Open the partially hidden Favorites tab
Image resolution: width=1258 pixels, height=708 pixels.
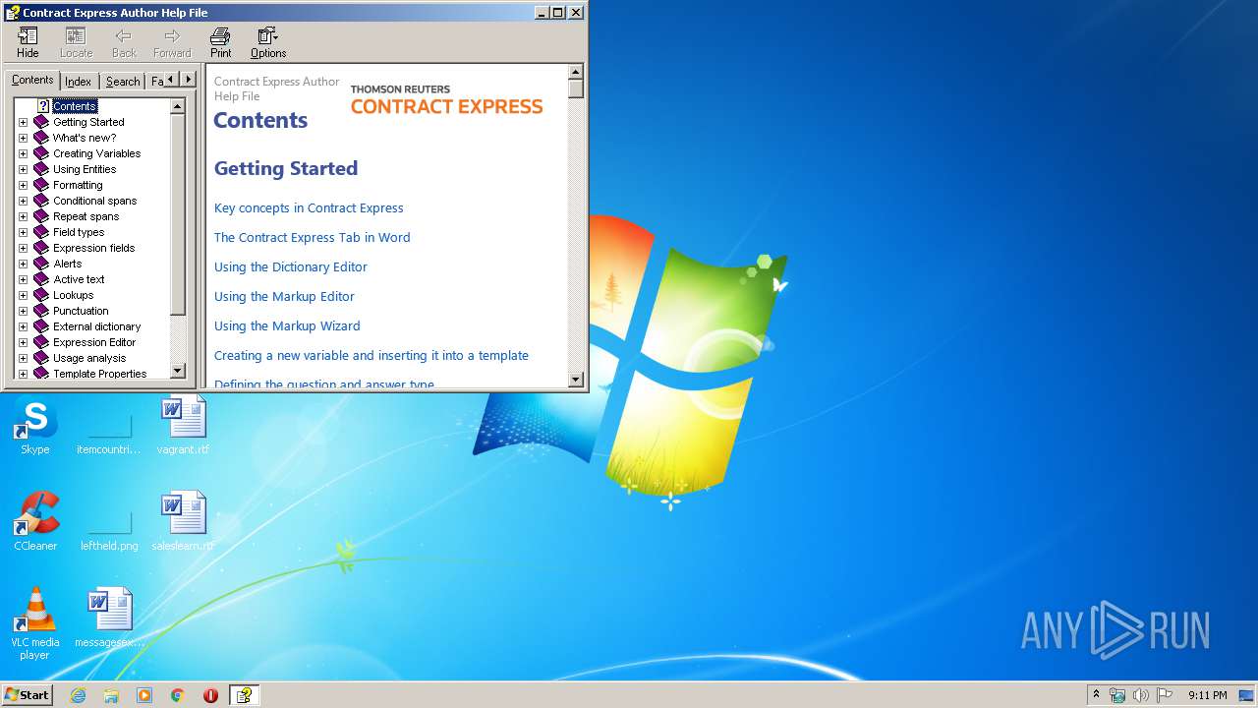click(x=156, y=82)
